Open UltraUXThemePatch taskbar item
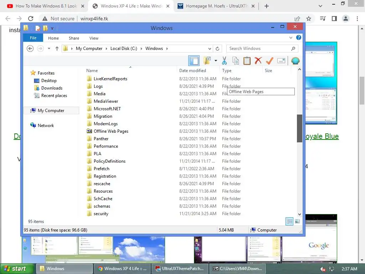 (x=180, y=269)
